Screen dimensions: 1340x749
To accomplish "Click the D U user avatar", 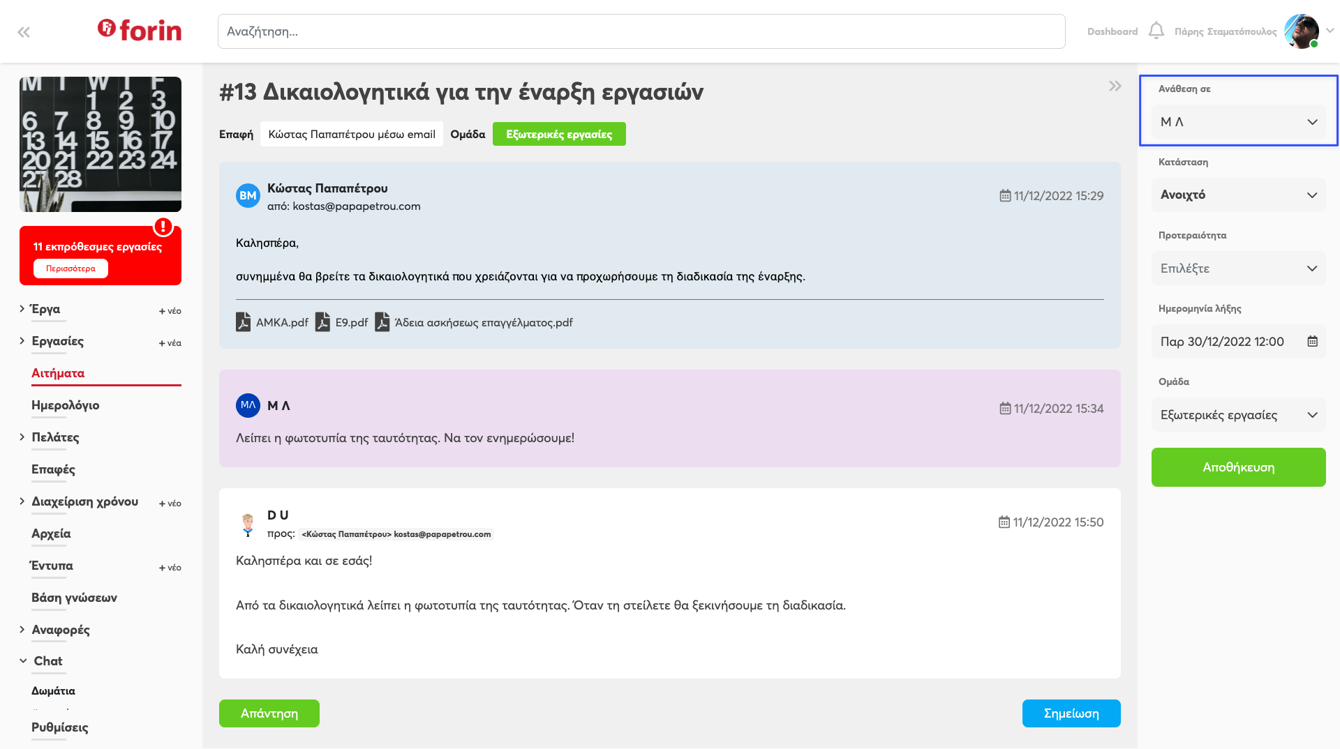I will (x=248, y=524).
